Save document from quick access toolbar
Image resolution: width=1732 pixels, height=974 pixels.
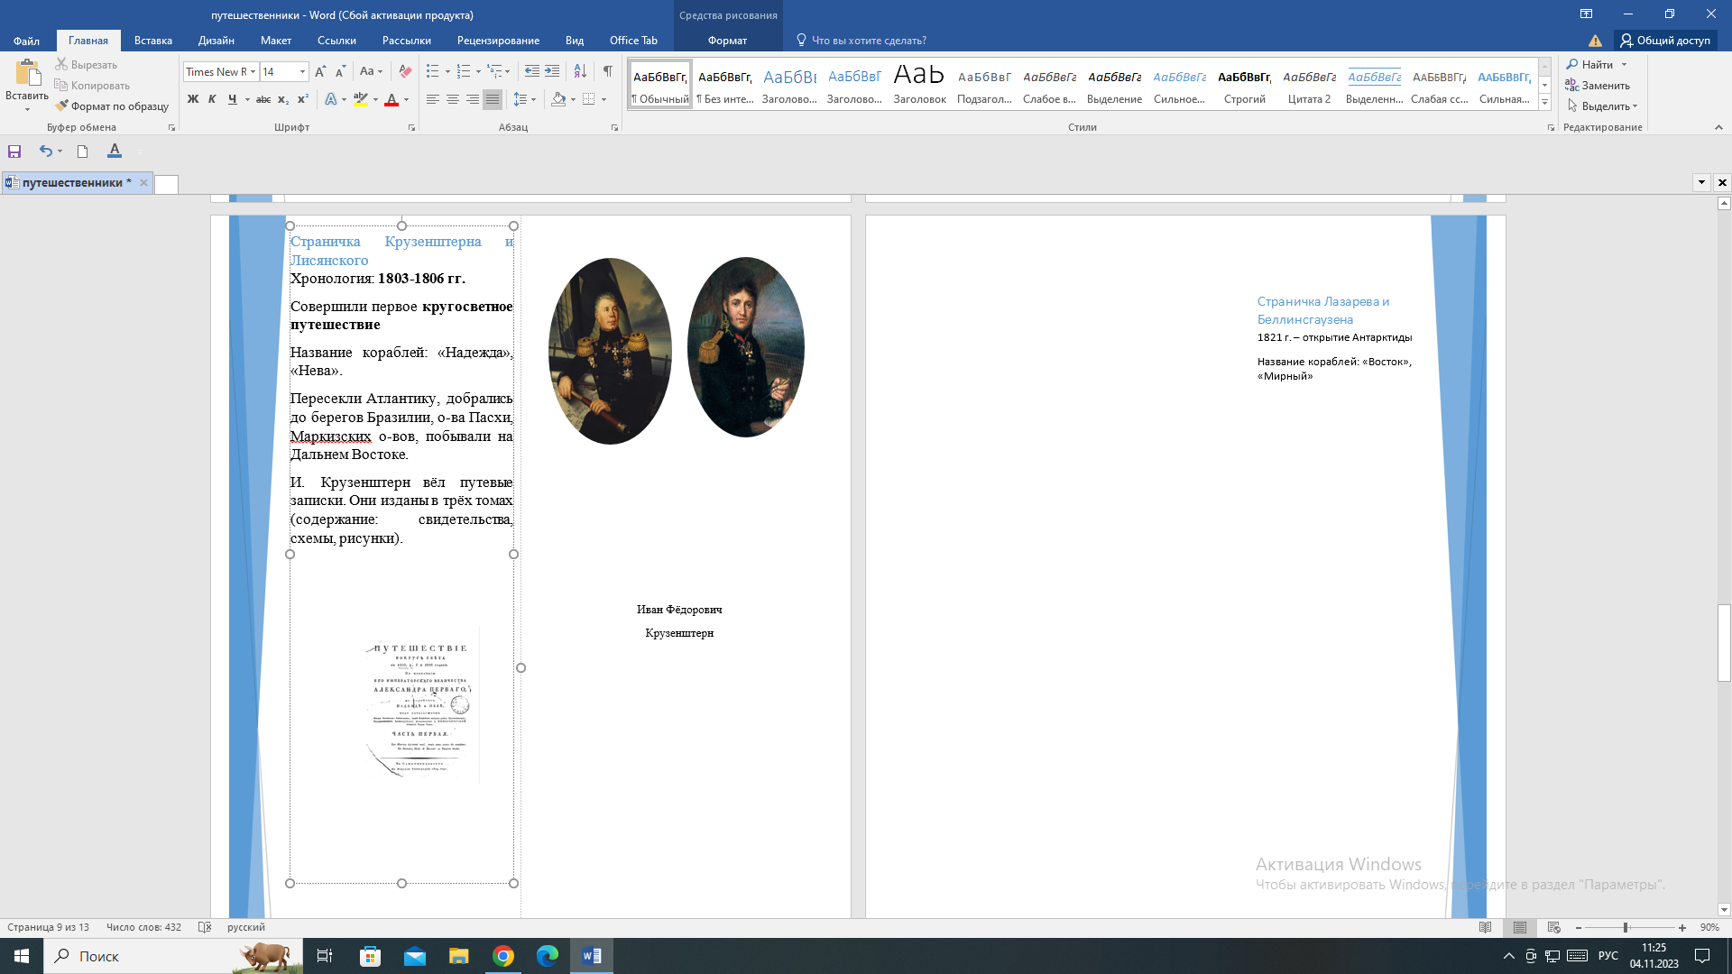14,152
